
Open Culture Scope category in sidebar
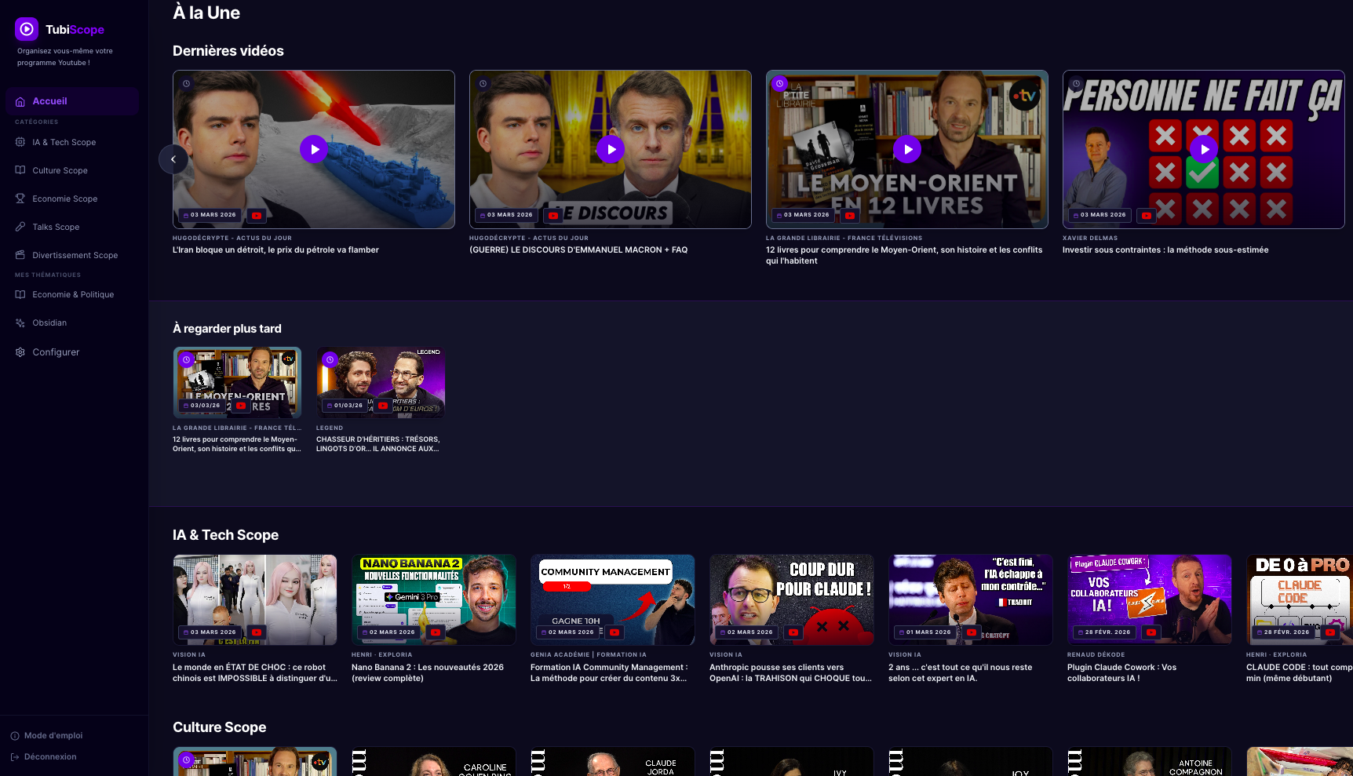tap(60, 170)
